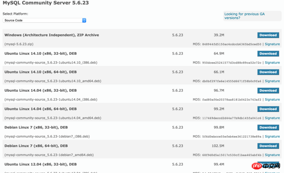Click the 66.1M file size value

point(219,72)
